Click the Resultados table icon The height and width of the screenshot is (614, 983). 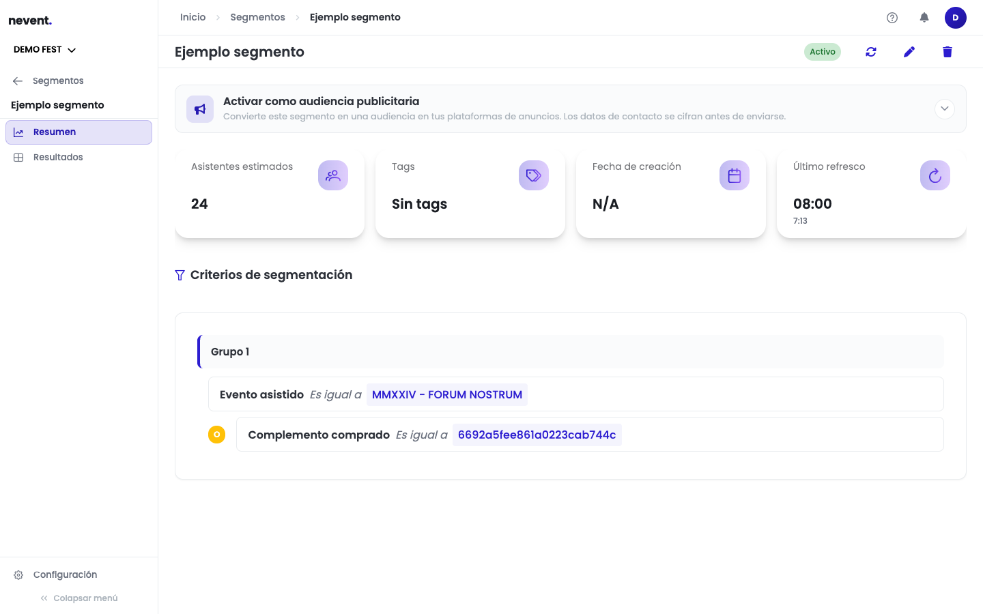(x=18, y=158)
